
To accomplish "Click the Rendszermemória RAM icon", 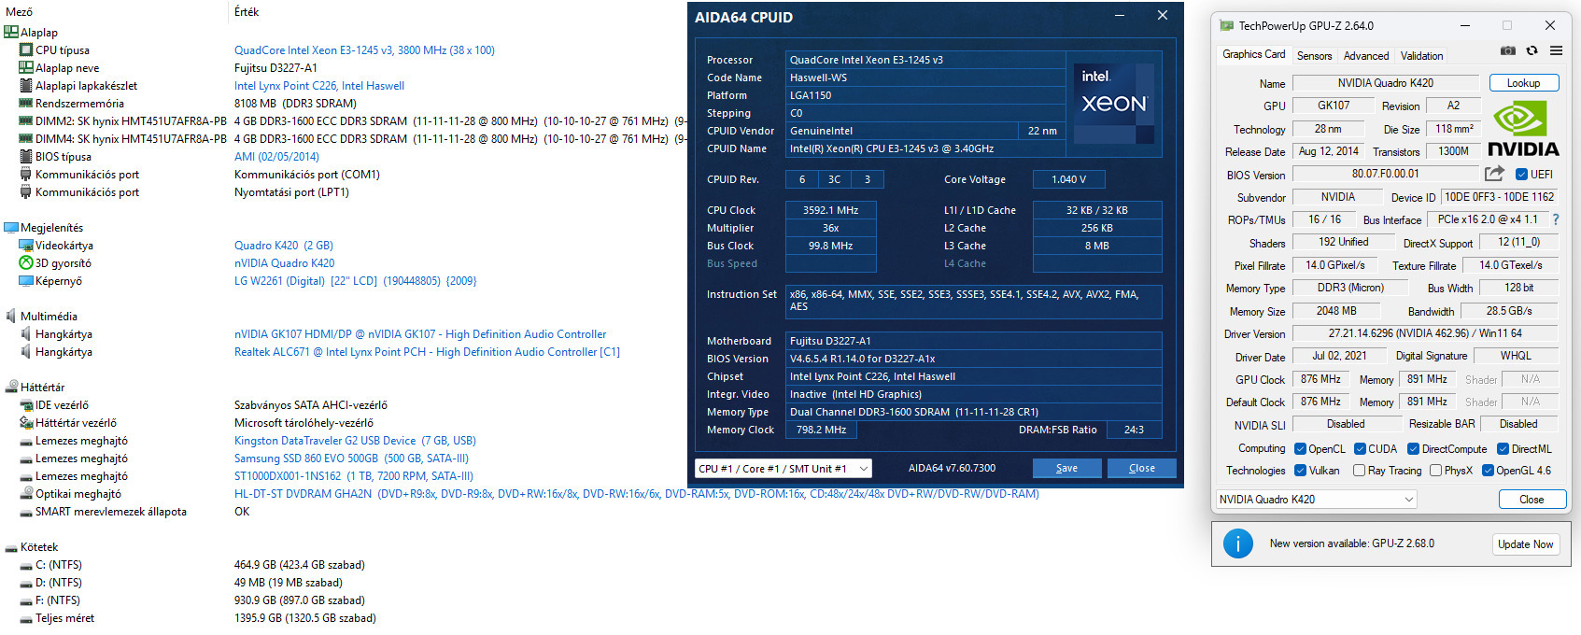I will click(x=26, y=103).
